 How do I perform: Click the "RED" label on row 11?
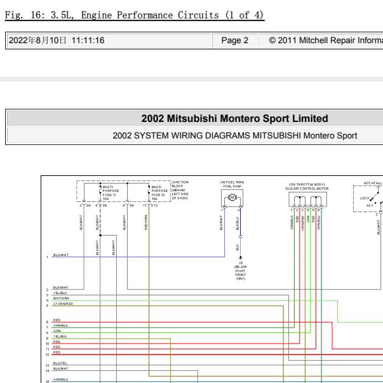pyautogui.click(x=57, y=347)
